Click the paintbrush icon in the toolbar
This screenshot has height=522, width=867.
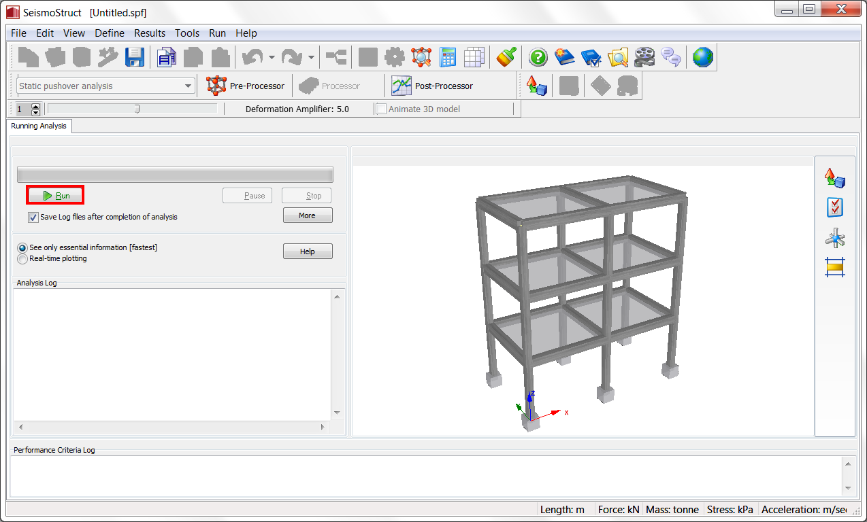506,57
